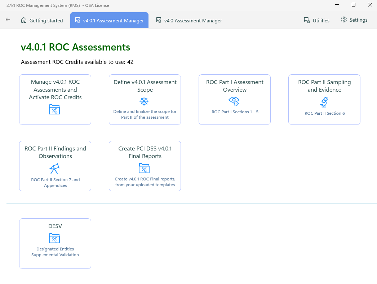Click the ROC Part II Section 6 subtitle
Viewport: 377px width, 284px height.
[x=324, y=113]
